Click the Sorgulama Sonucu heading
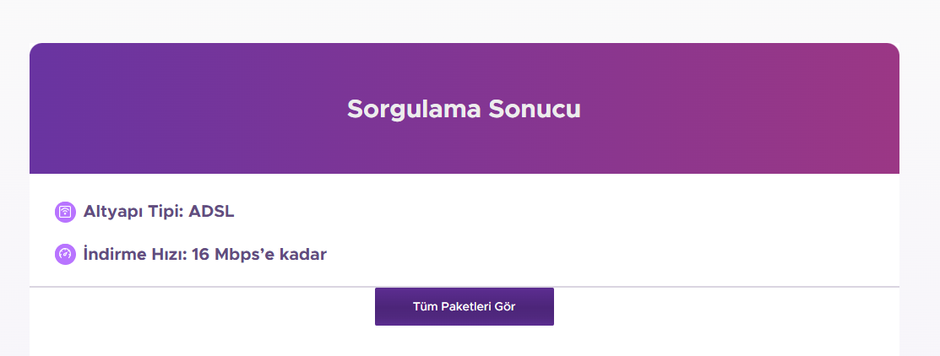The width and height of the screenshot is (940, 356). click(x=464, y=110)
